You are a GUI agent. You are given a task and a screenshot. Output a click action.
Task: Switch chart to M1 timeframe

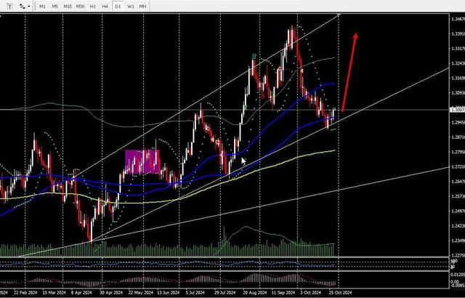42,7
